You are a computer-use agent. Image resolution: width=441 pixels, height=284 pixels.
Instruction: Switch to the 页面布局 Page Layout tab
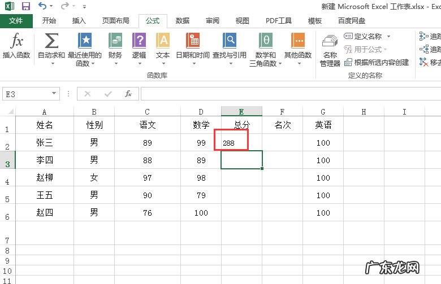point(115,21)
